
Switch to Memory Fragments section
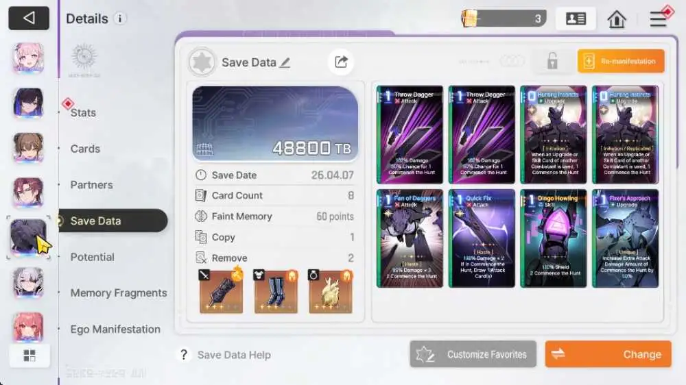[x=119, y=293]
